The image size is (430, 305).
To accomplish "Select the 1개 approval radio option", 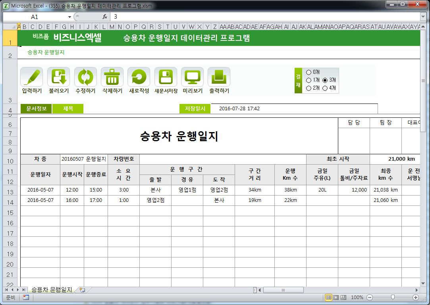I will coord(309,80).
